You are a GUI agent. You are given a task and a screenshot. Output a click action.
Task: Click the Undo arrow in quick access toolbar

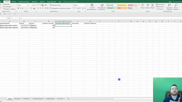point(5,14)
